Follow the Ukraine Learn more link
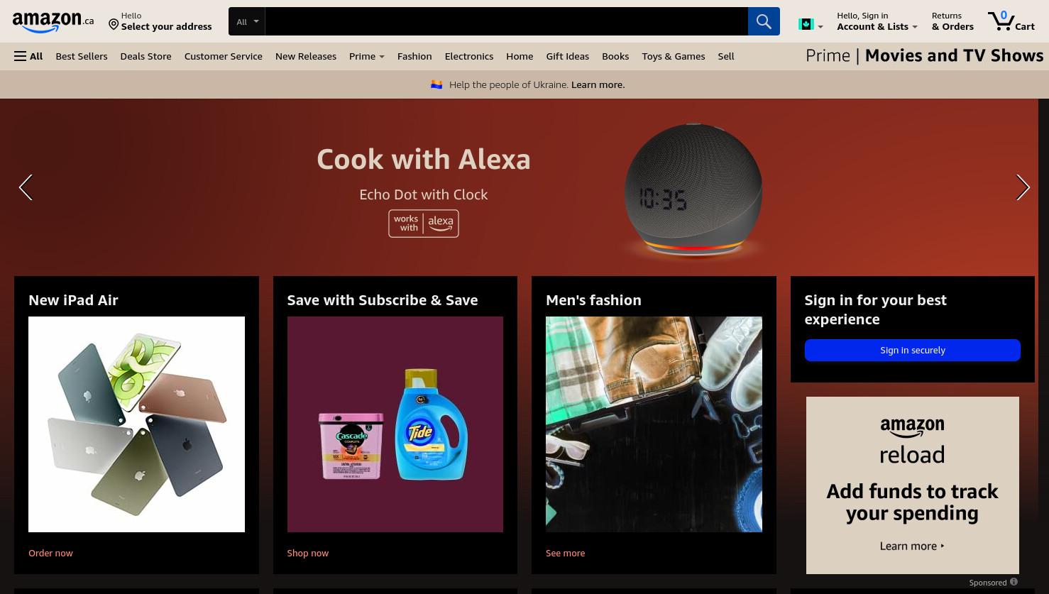Viewport: 1049px width, 594px height. (598, 84)
